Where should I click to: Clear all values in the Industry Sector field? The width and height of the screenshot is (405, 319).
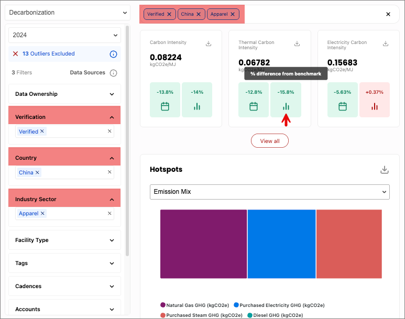pyautogui.click(x=110, y=213)
